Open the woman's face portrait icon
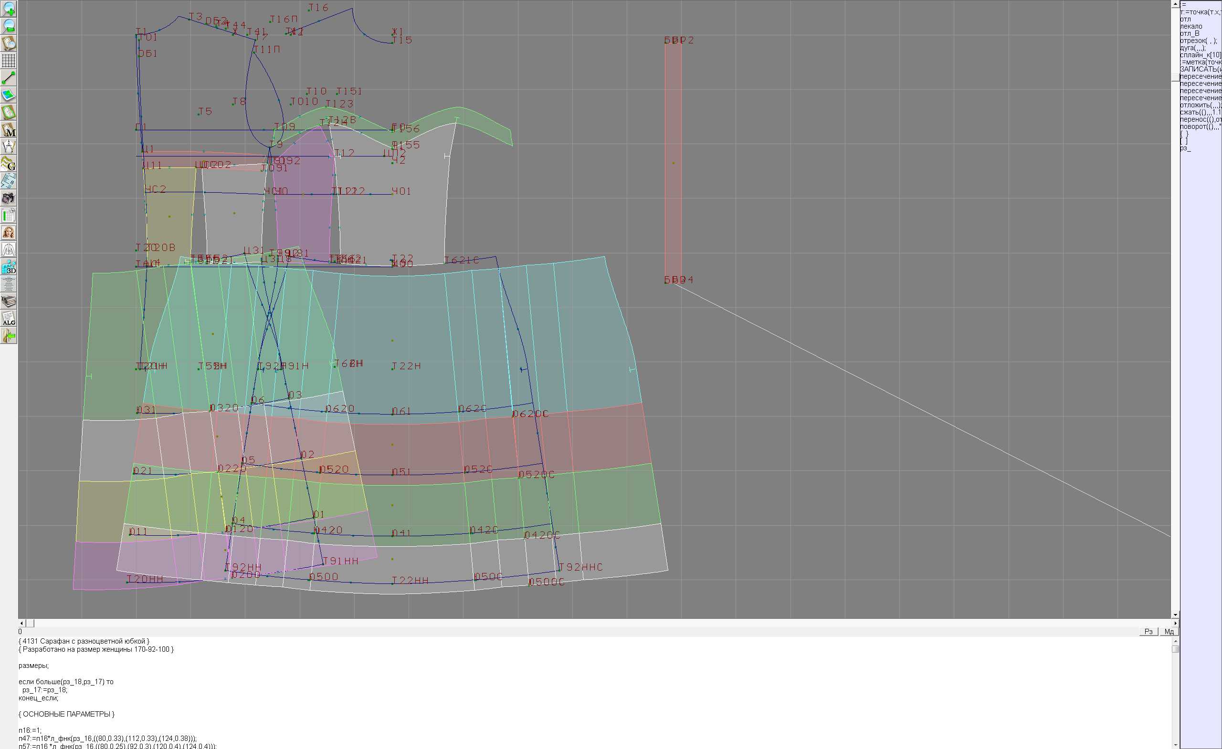 pos(9,232)
